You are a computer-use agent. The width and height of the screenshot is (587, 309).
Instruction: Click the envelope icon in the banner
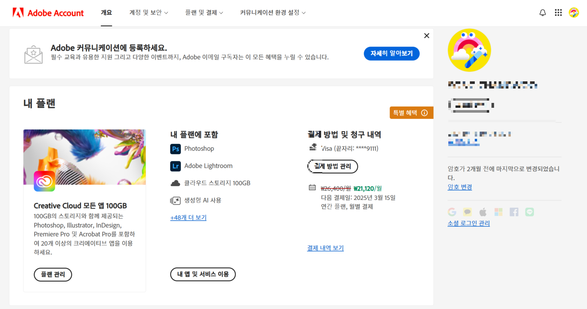point(33,54)
